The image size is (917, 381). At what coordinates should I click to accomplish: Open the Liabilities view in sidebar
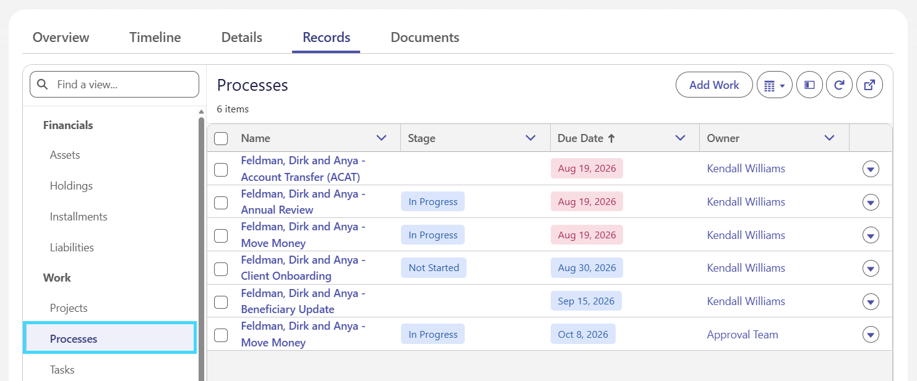(72, 248)
